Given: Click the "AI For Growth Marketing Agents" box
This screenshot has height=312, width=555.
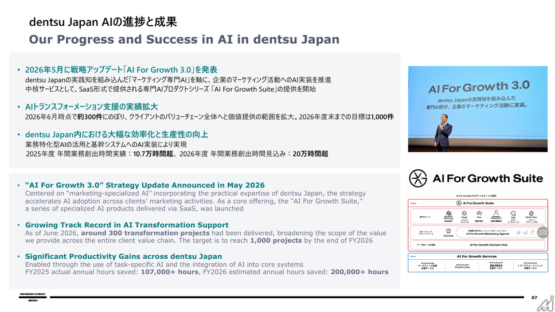Looking at the screenshot, I should [x=497, y=232].
